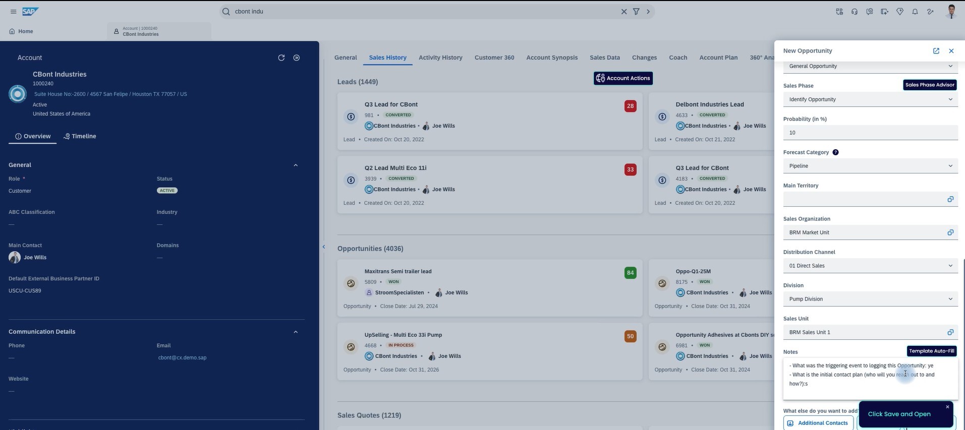This screenshot has width=965, height=430.
Task: Refresh the account panel
Action: click(281, 58)
